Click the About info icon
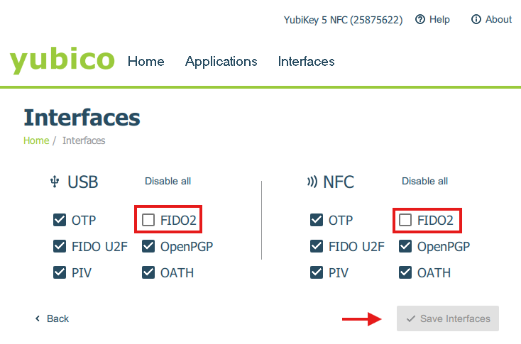521x344 pixels. [x=476, y=20]
